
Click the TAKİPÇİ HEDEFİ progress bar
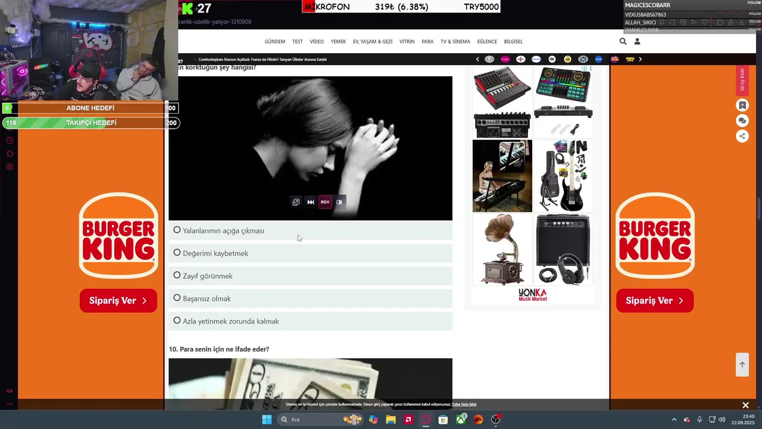(x=90, y=123)
